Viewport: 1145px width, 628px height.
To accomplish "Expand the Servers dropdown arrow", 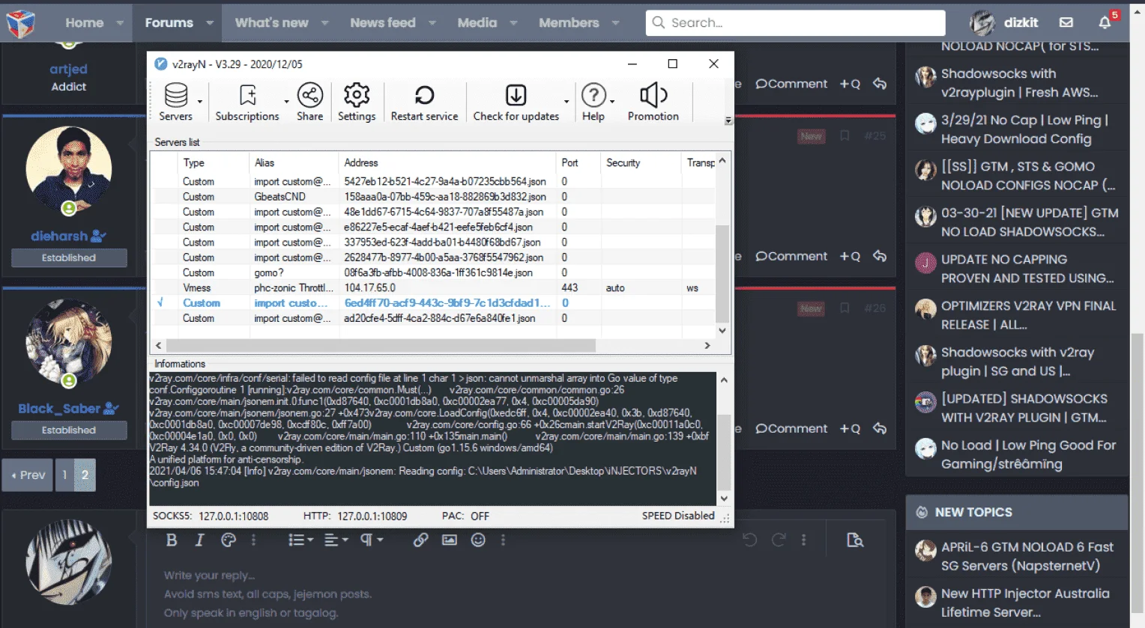I will coord(200,101).
